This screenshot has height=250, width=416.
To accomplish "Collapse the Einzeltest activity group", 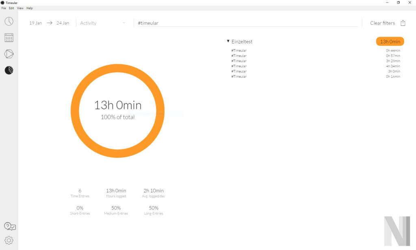I will point(228,41).
